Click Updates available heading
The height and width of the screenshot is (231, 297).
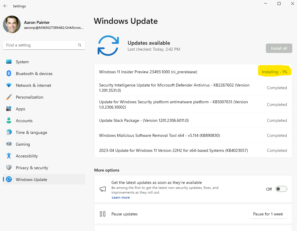pyautogui.click(x=149, y=43)
